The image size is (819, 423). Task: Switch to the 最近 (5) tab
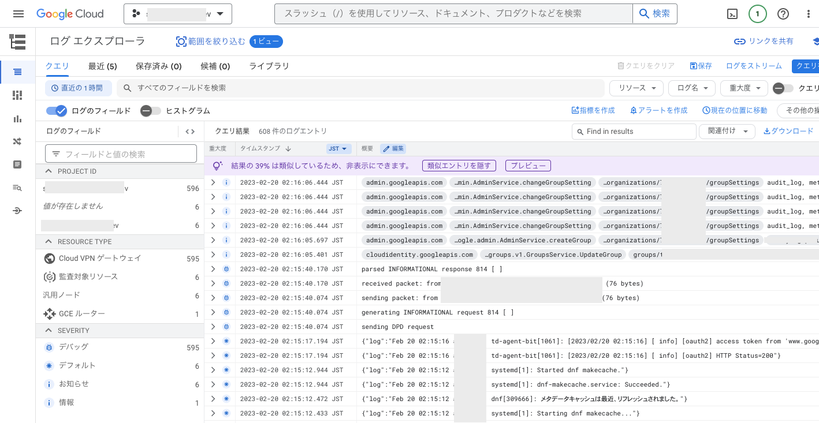click(102, 66)
